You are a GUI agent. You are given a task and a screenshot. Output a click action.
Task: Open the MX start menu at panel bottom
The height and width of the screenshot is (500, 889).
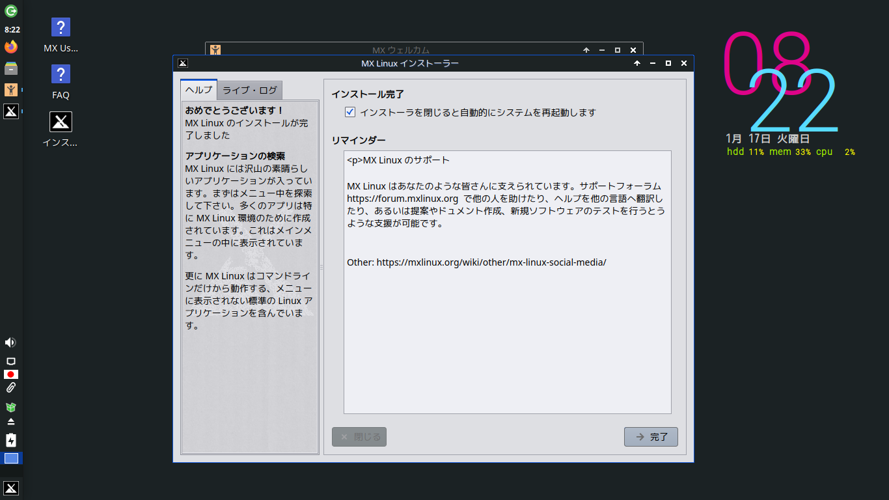(x=11, y=488)
